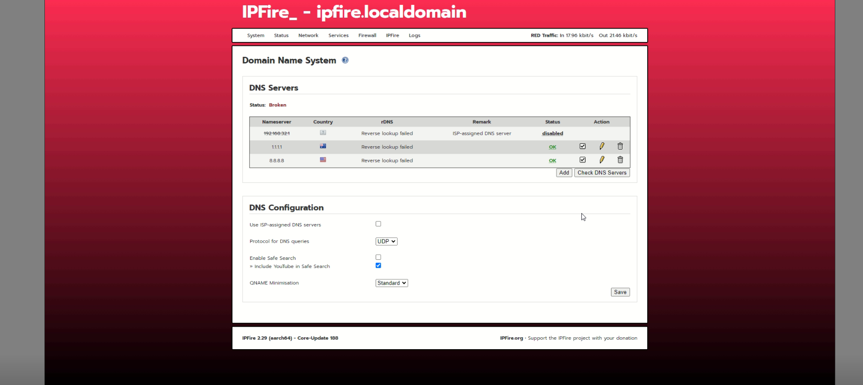863x385 pixels.
Task: Click the country flag for 1.1.1.1
Action: [323, 146]
